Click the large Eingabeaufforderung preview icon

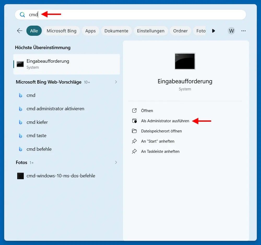(185, 61)
